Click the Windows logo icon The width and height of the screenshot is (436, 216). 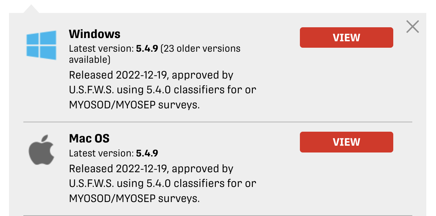pyautogui.click(x=41, y=45)
